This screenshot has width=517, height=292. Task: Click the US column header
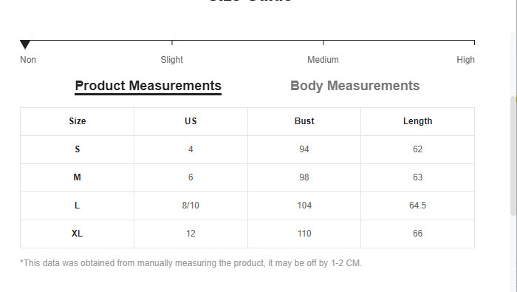pyautogui.click(x=191, y=121)
